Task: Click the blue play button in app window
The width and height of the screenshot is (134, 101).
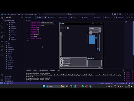Action: [x=92, y=40]
